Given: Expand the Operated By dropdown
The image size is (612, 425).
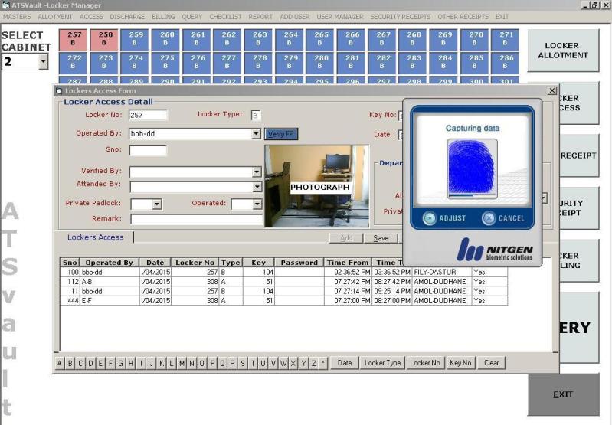Looking at the screenshot, I should [x=256, y=134].
